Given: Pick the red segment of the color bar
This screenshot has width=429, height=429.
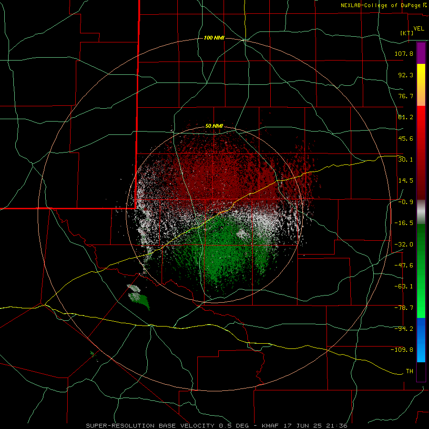Looking at the screenshot, I should (421, 153).
